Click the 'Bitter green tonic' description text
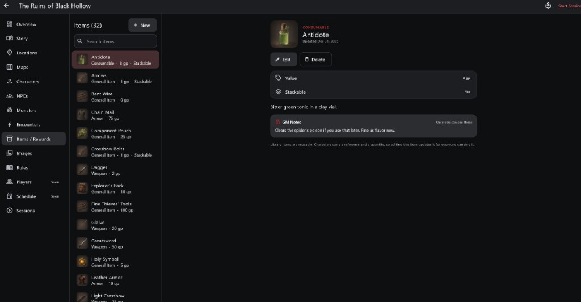Viewport: 581px width, 302px height. click(304, 107)
